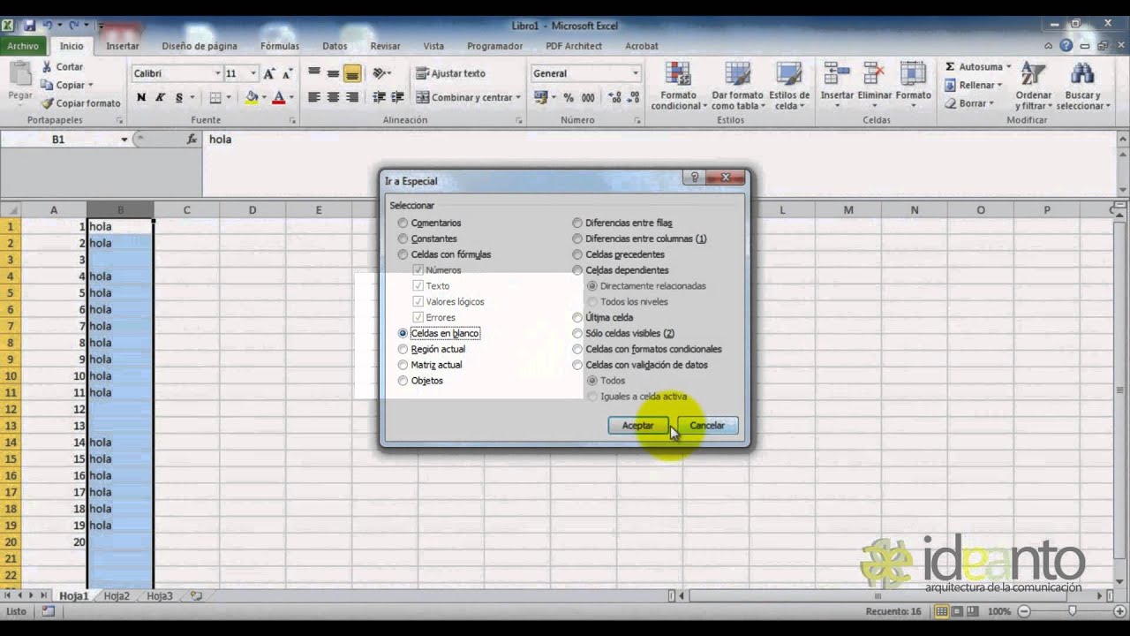Viewport: 1130px width, 636px height.
Task: Open Combinar y centrar dropdown arrow
Action: tap(518, 98)
